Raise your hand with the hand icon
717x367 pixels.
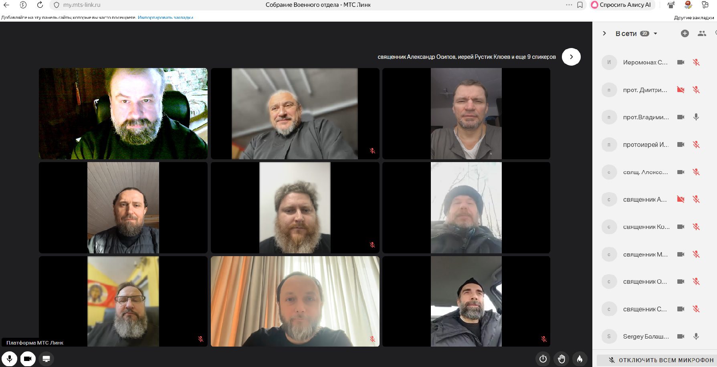tap(561, 359)
